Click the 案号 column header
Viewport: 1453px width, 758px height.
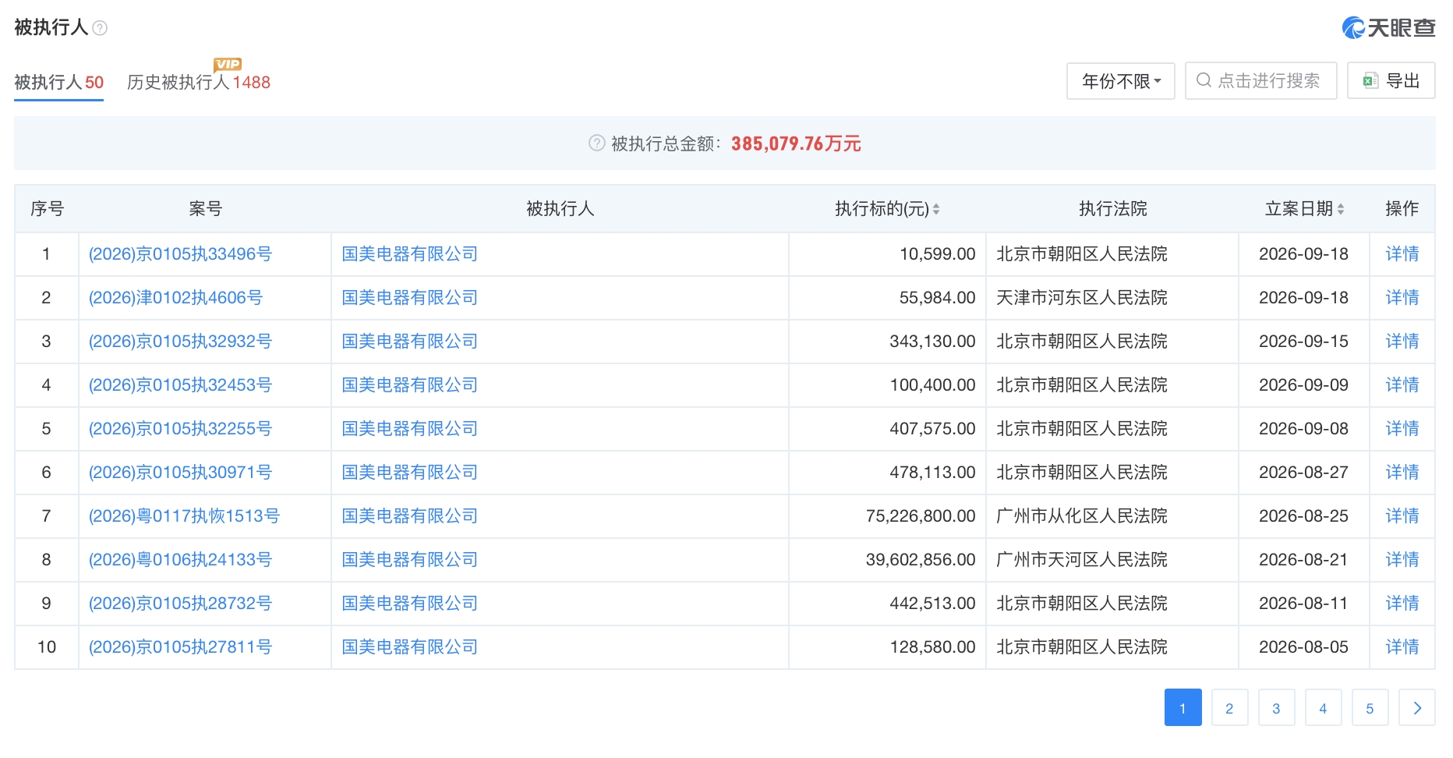click(206, 209)
